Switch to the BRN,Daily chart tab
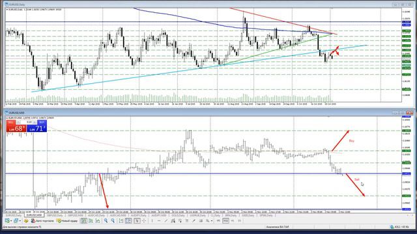The image size is (417, 234). [x=231, y=215]
